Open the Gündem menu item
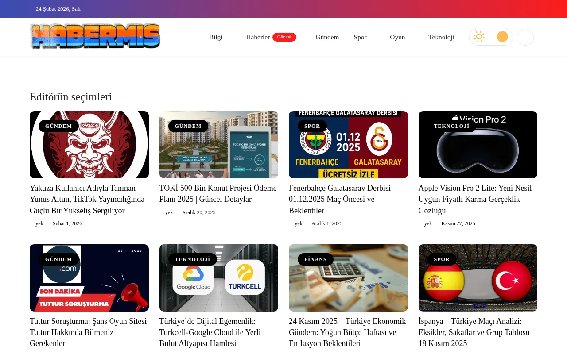 tap(327, 37)
